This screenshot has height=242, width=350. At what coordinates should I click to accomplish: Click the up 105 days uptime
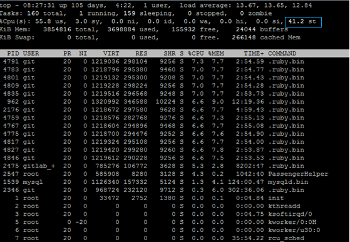pyautogui.click(x=81, y=6)
